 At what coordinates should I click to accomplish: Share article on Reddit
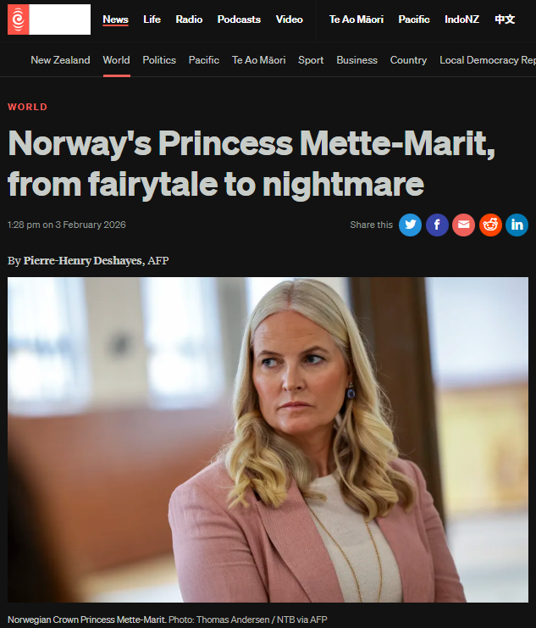490,225
